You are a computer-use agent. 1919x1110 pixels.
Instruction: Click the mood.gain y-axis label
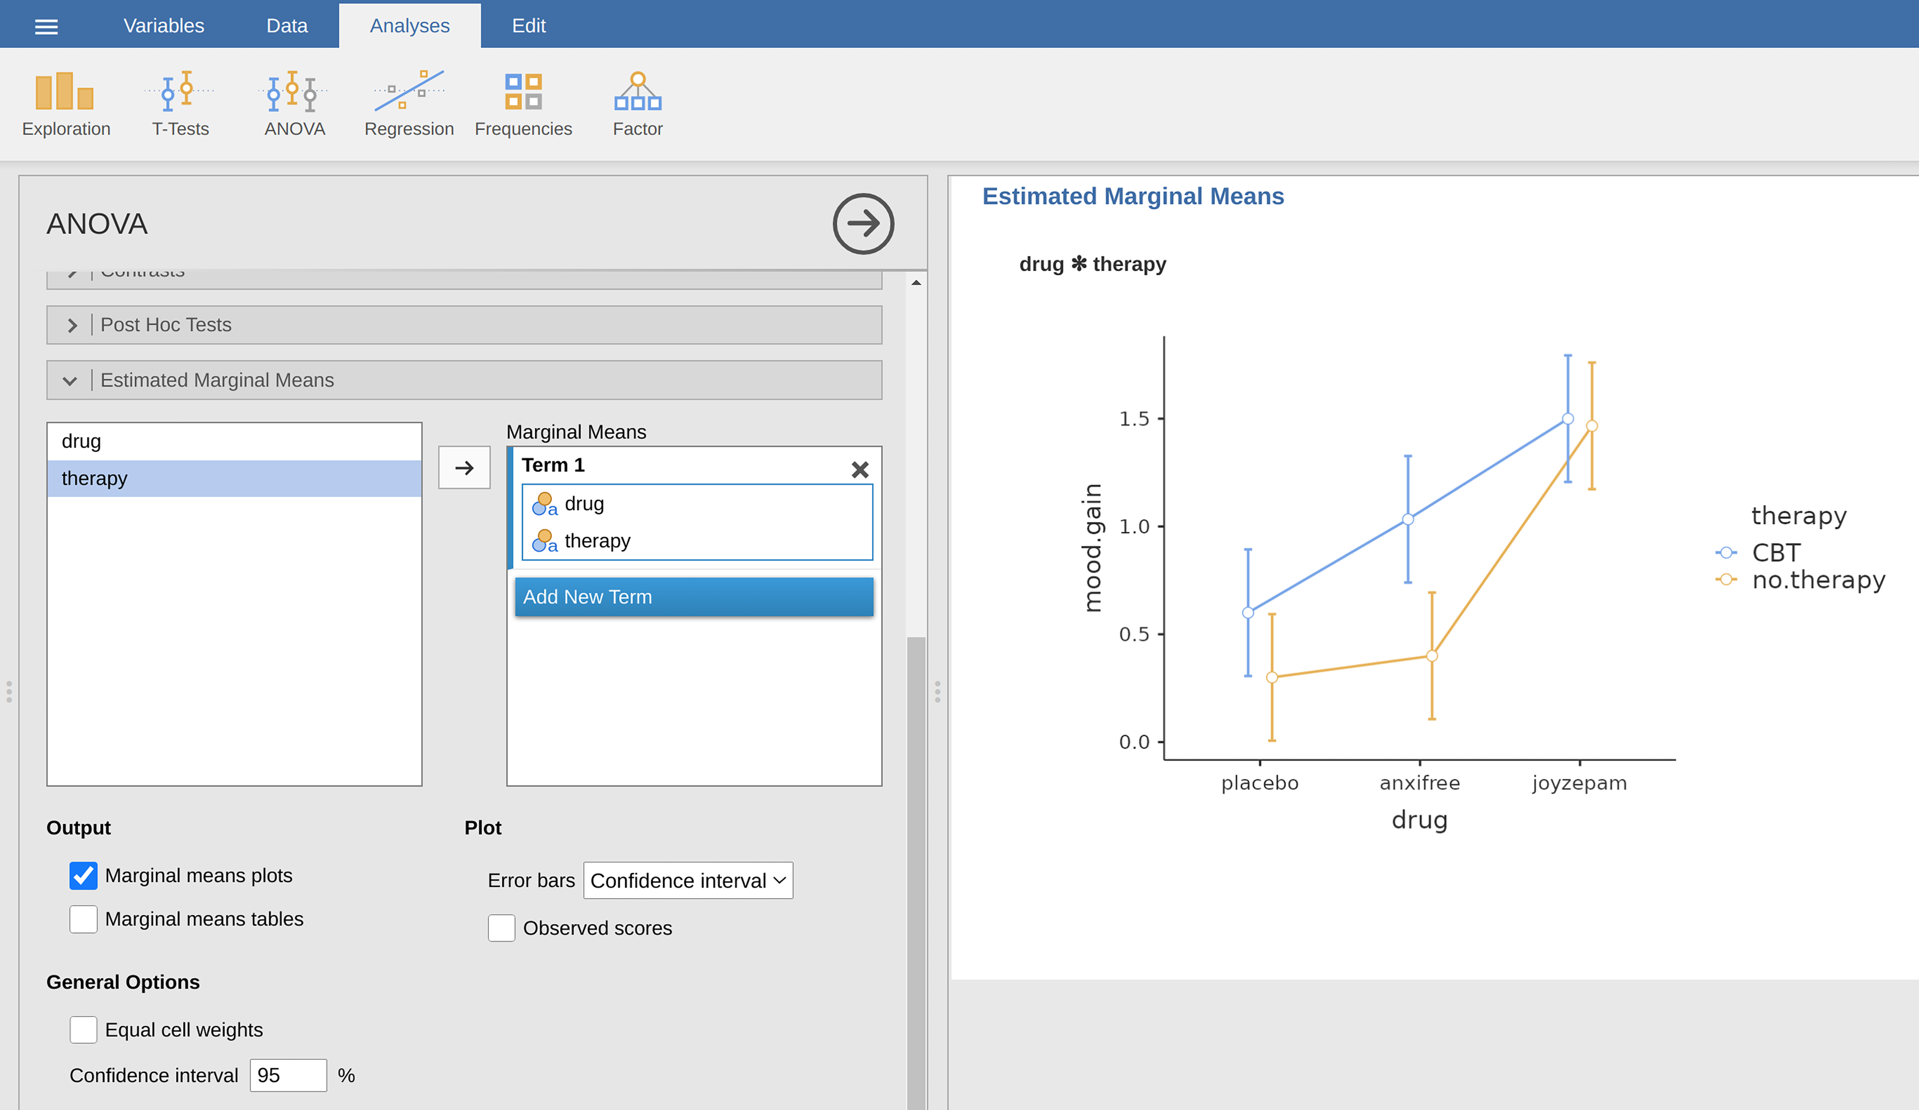coord(1093,548)
